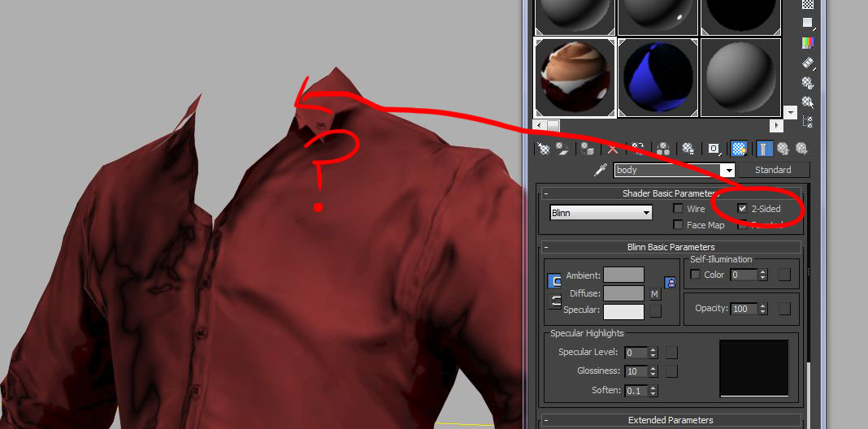Image resolution: width=868 pixels, height=429 pixels.
Task: Toggle the Diffuse-Specular color lock button
Action: tap(554, 301)
